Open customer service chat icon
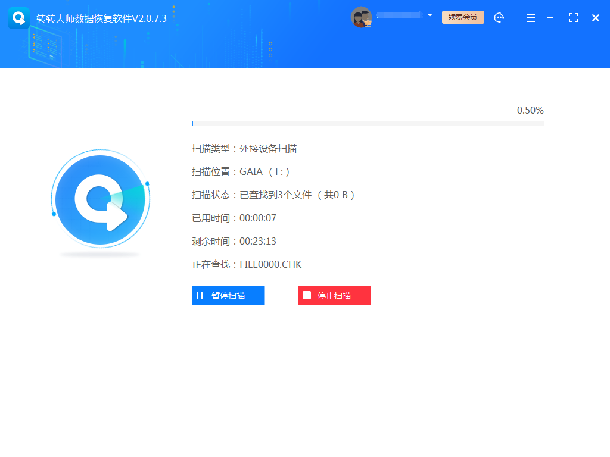Screen dimensions: 610x457 click(499, 17)
